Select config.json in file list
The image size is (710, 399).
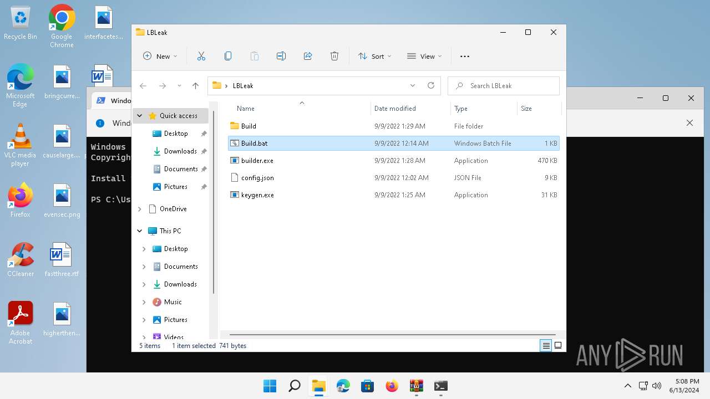393,178
